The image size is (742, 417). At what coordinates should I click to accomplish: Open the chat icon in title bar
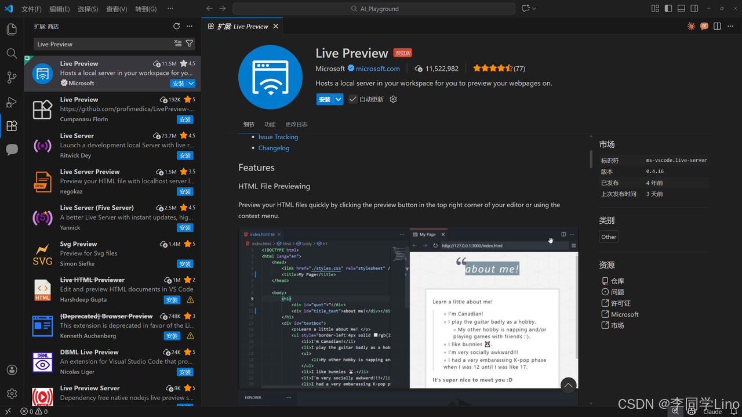point(525,9)
